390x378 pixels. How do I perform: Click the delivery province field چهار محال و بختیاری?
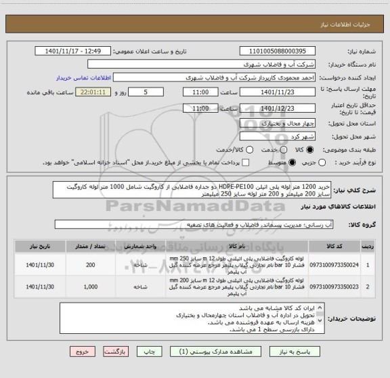click(x=278, y=123)
